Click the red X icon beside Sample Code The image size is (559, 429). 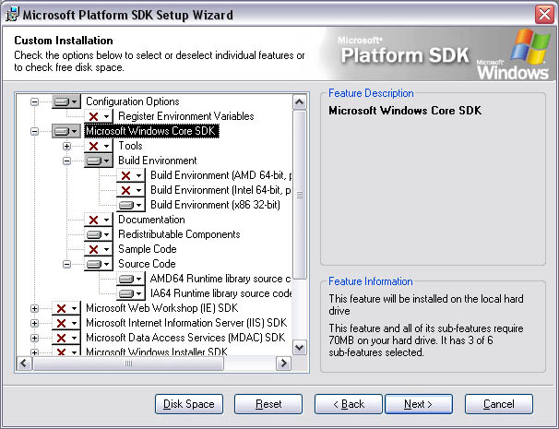[99, 249]
